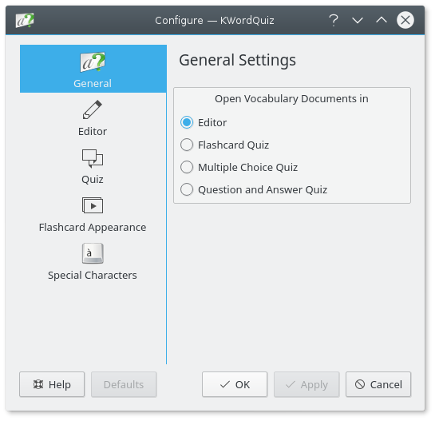Click the KWordQuiz app icon in title bar

(x=25, y=20)
